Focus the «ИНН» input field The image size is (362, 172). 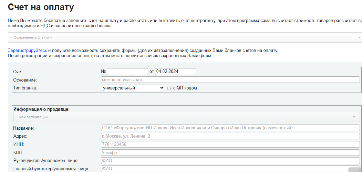point(230,144)
